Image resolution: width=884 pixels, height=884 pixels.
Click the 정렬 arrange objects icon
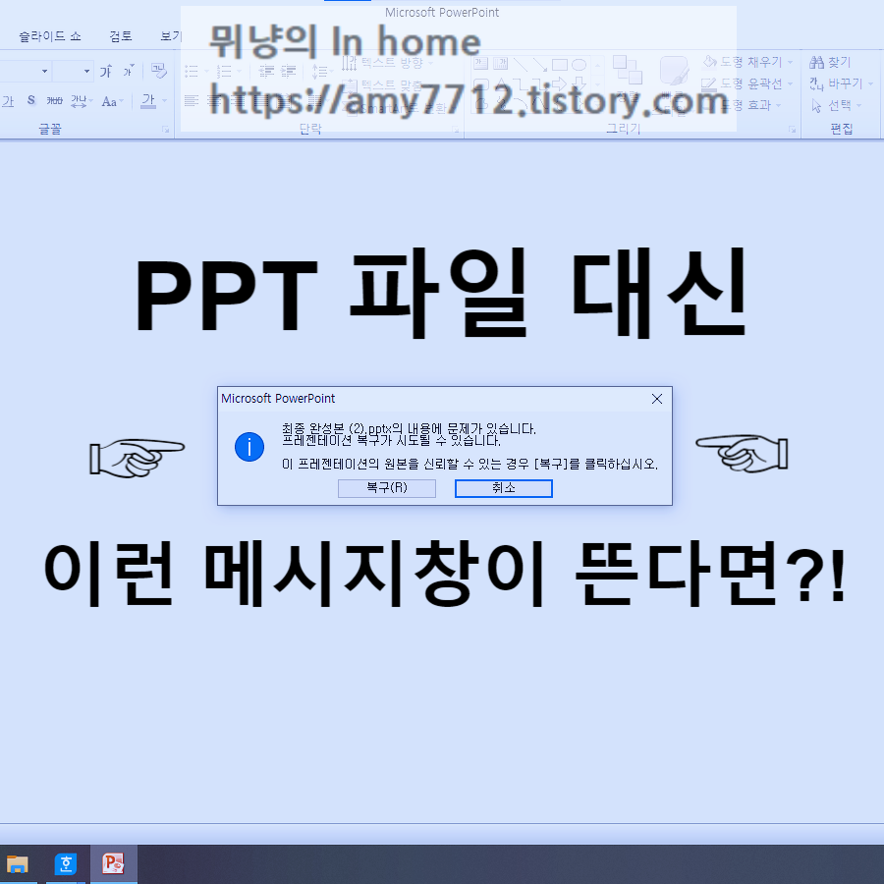[x=627, y=71]
